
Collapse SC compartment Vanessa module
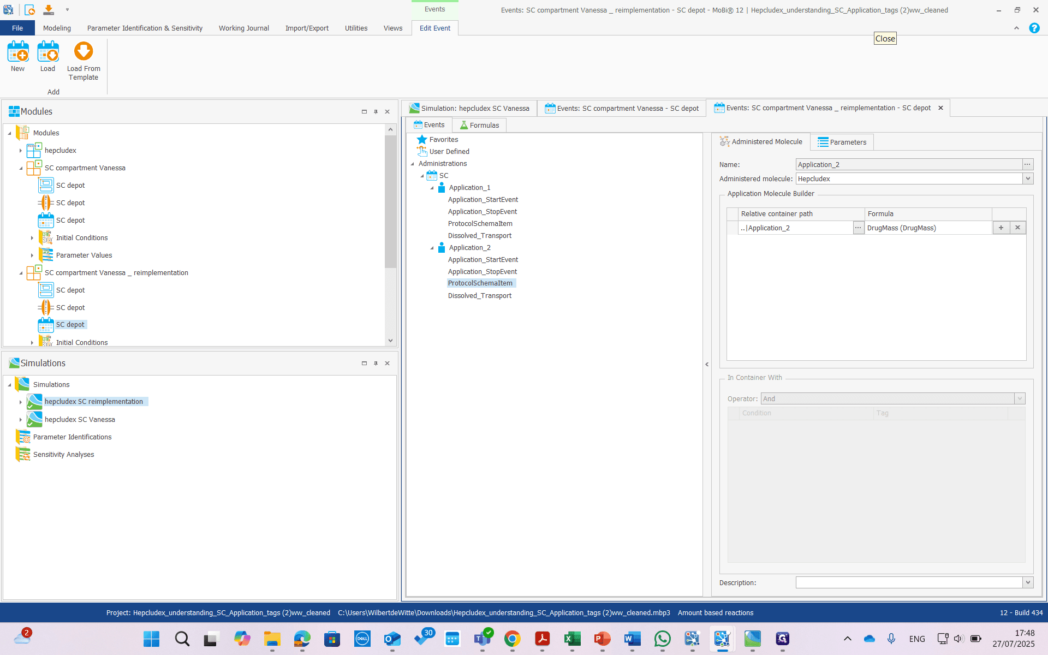[21, 168]
